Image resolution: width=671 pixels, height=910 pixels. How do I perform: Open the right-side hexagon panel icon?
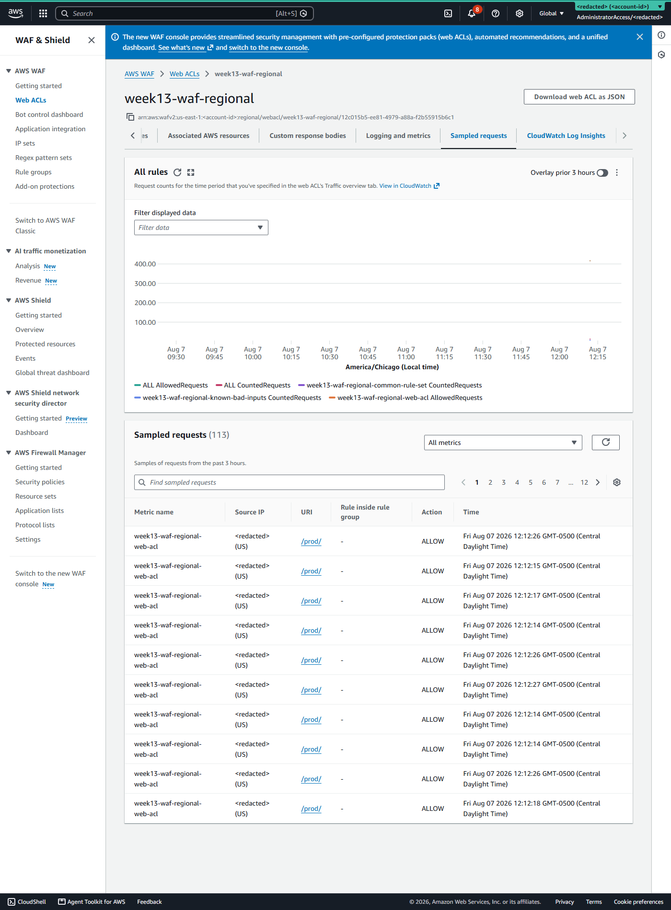[661, 55]
